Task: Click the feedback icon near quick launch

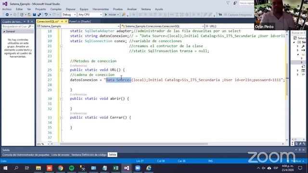Action: tap(235, 3)
